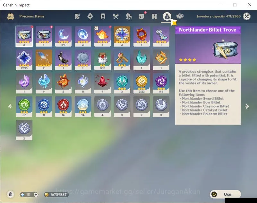Open the Quest items exclamation tab
Viewport: 257px width, 203px height.
154,16
